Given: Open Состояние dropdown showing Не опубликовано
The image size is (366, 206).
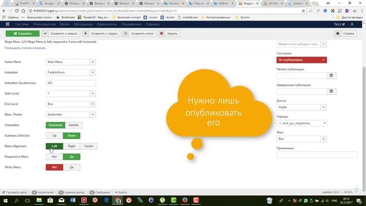Looking at the screenshot, I should (x=301, y=60).
